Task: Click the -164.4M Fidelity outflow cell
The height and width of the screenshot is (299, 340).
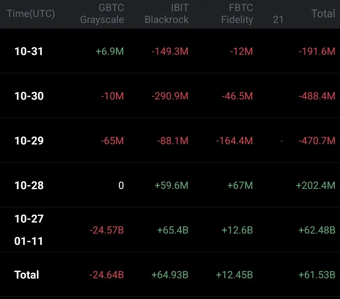Action: (235, 141)
